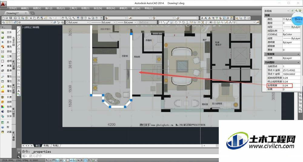This screenshot has width=303, height=162.
Task: Open the color ByLayer dropdown
Action: tap(78, 22)
